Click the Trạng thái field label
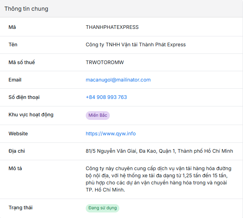The height and width of the screenshot is (218, 243). (21, 208)
